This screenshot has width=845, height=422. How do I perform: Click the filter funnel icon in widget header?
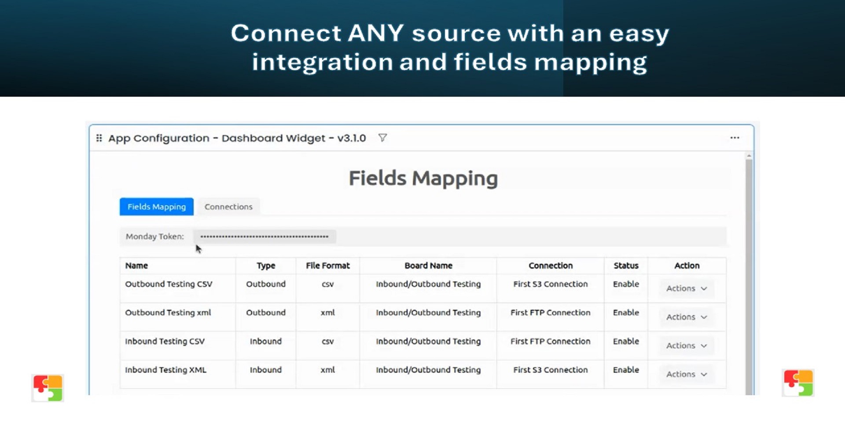[382, 138]
